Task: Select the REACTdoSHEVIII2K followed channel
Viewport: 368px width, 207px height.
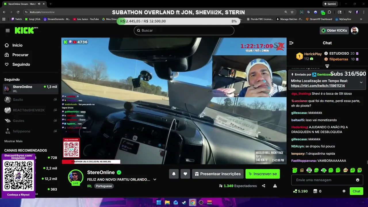Action: (x=30, y=110)
